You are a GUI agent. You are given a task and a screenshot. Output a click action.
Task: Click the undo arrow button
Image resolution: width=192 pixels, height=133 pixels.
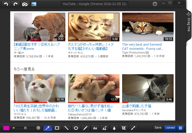click(x=6, y=4)
